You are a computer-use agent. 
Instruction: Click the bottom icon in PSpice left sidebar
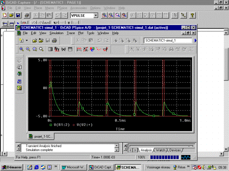20,88
